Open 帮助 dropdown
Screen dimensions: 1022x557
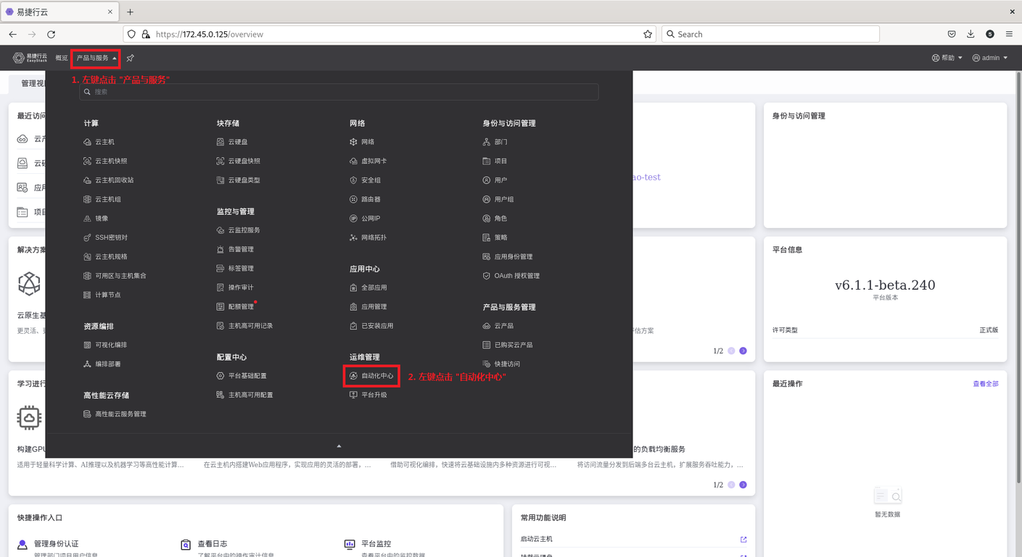pyautogui.click(x=947, y=58)
